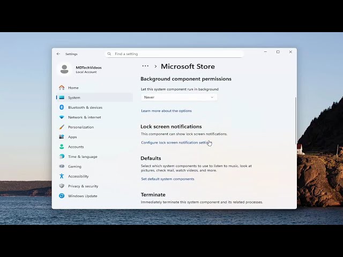Click the Microsoft Store page title
The width and height of the screenshot is (343, 257).
tap(188, 66)
